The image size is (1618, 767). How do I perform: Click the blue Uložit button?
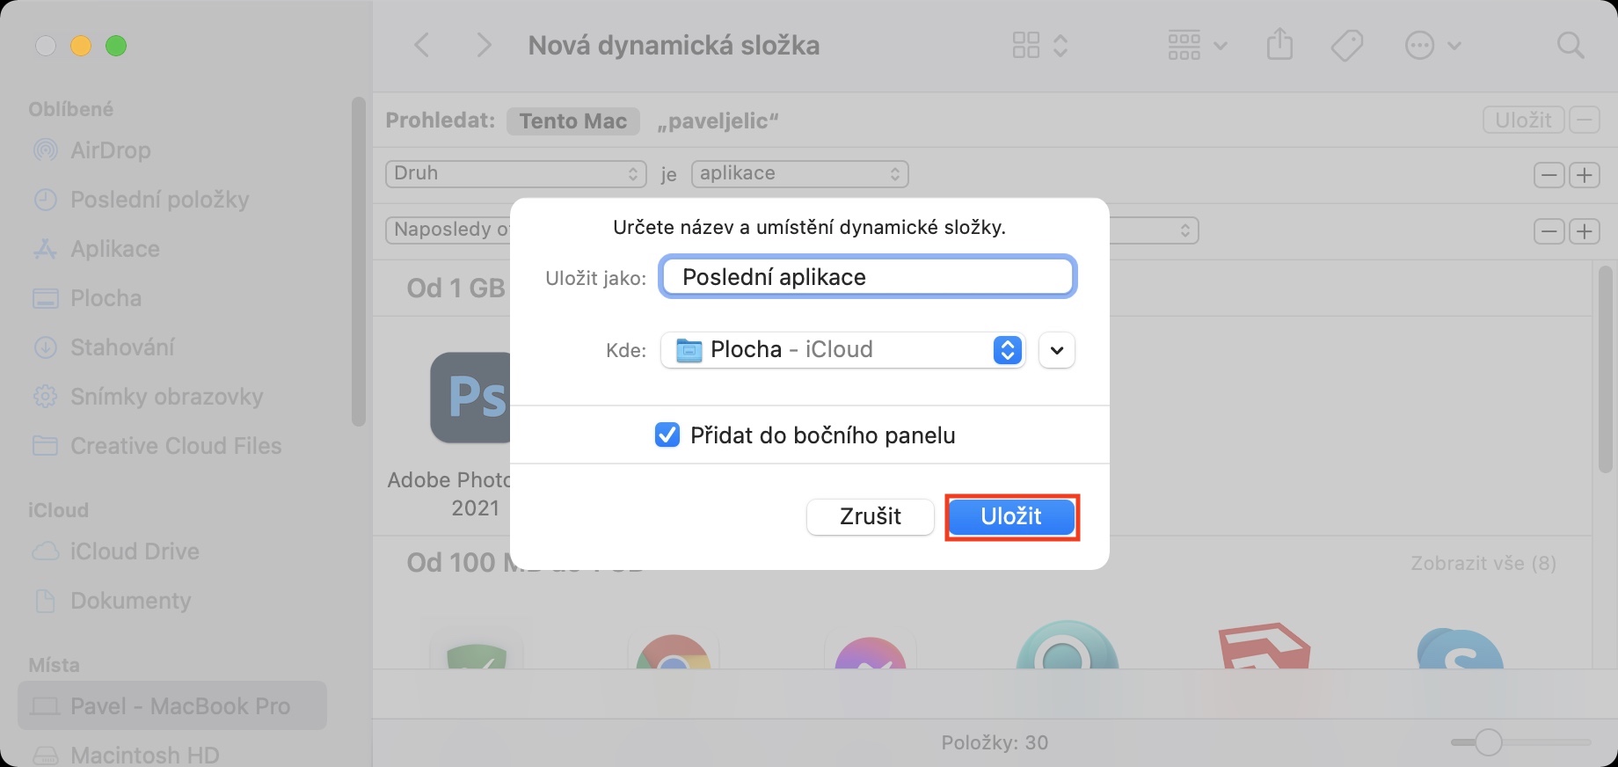pos(1011,516)
